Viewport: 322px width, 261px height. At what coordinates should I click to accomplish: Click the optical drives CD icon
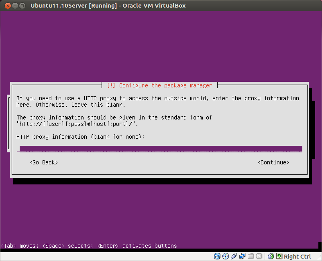point(225,256)
